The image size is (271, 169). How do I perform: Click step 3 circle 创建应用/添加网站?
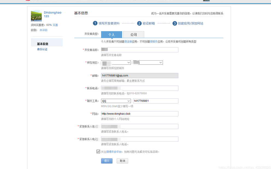tap(175, 23)
